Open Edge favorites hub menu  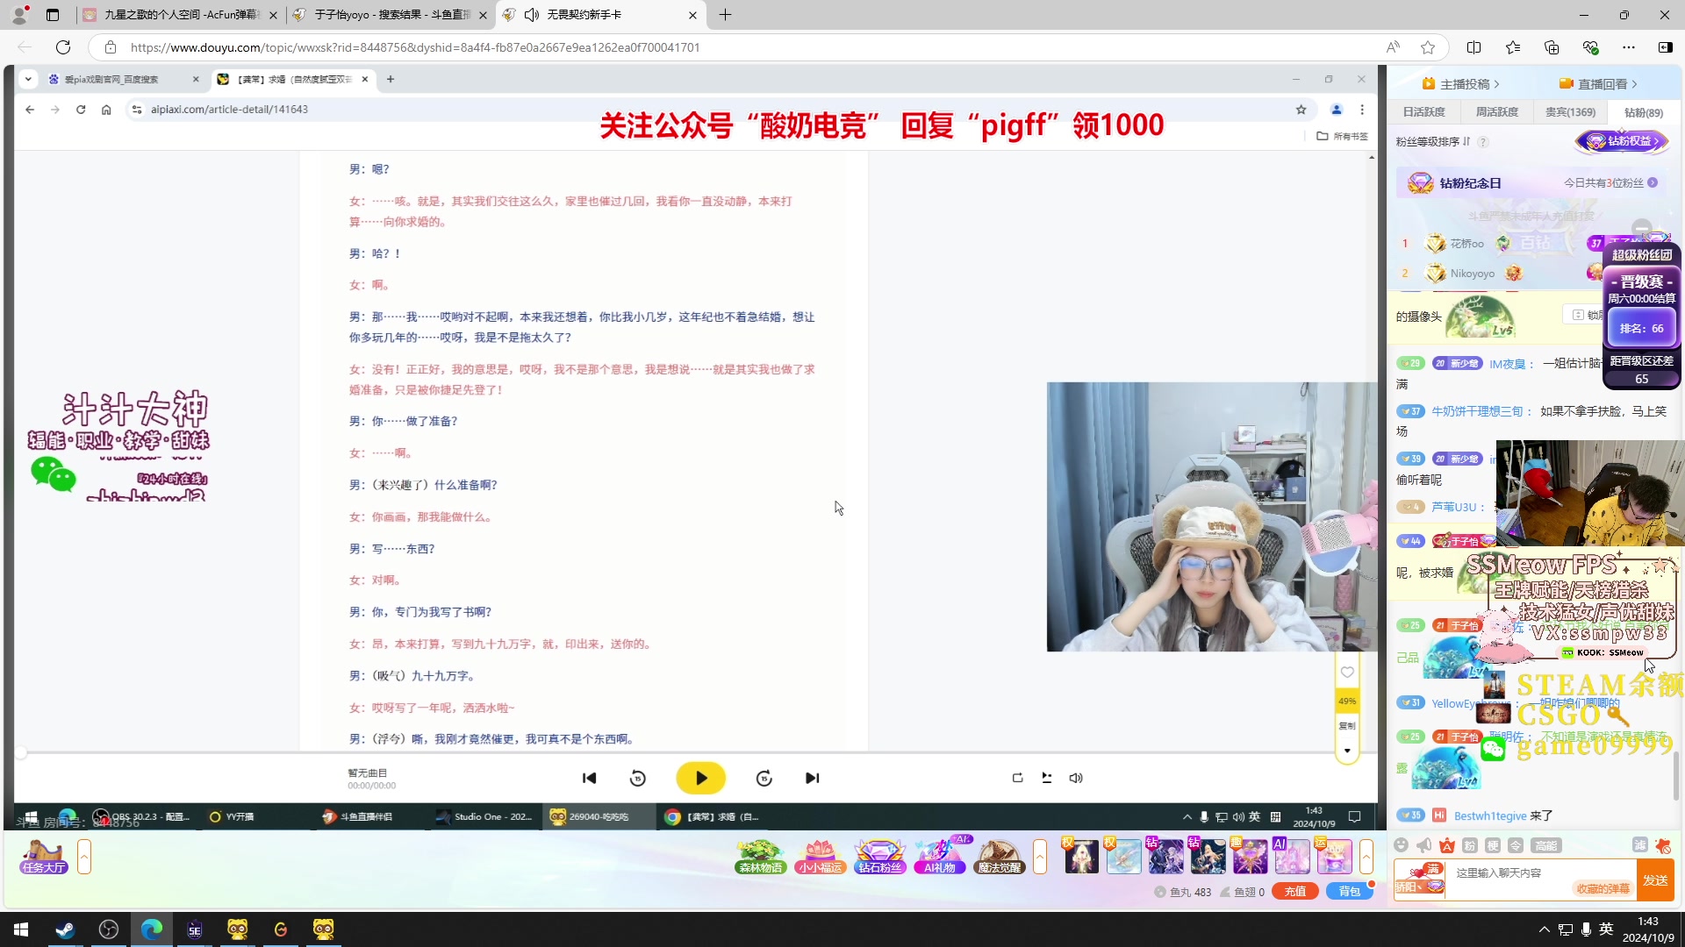tap(1513, 47)
